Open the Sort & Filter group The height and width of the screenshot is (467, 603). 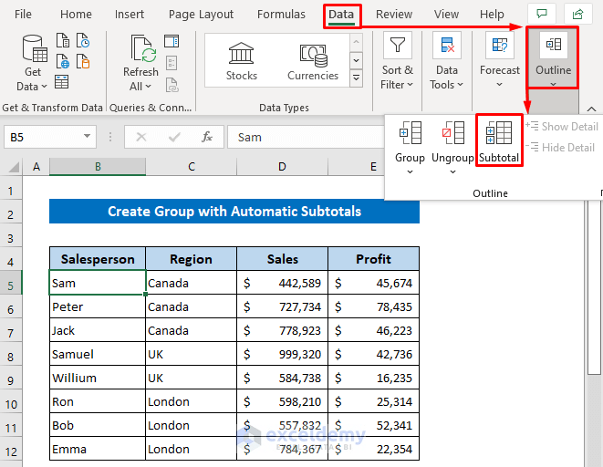397,61
